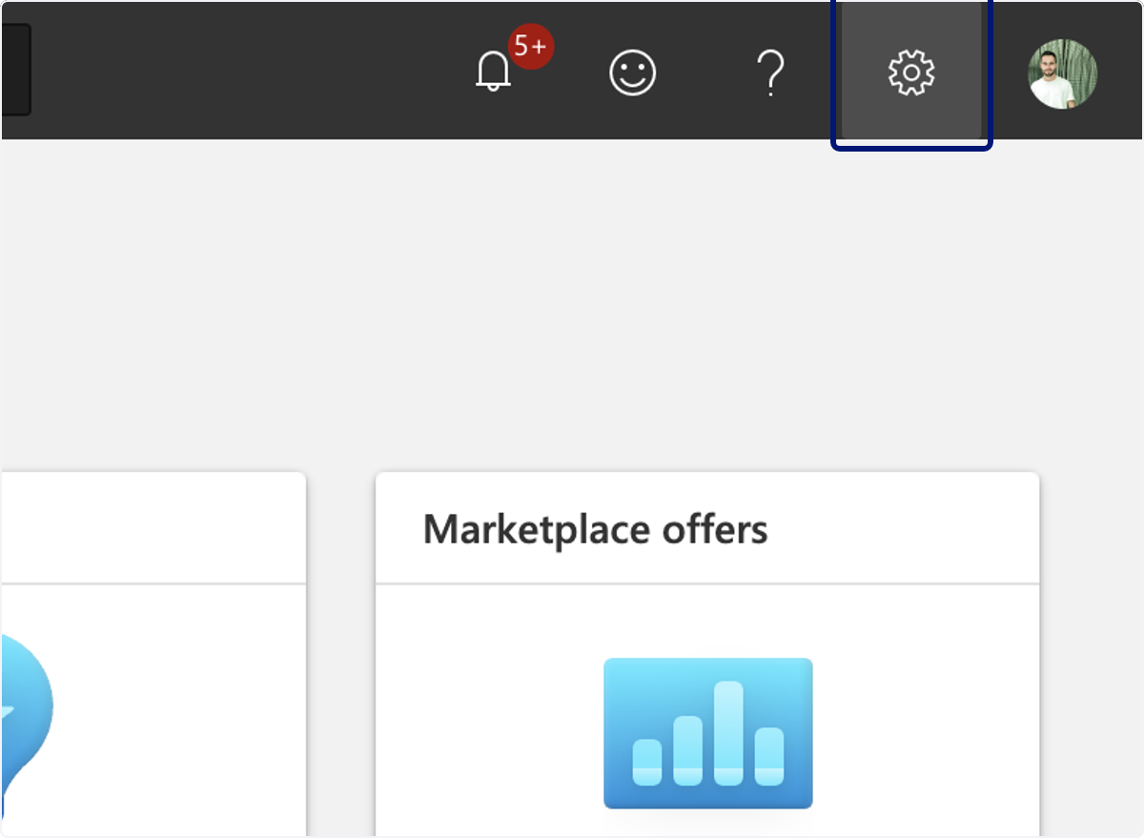This screenshot has width=1144, height=838.
Task: Click the Marketplace offers bar chart icon
Action: (x=708, y=733)
